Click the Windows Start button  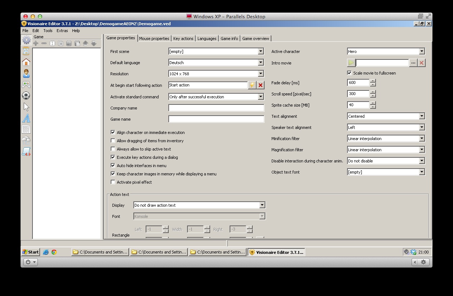coord(31,252)
